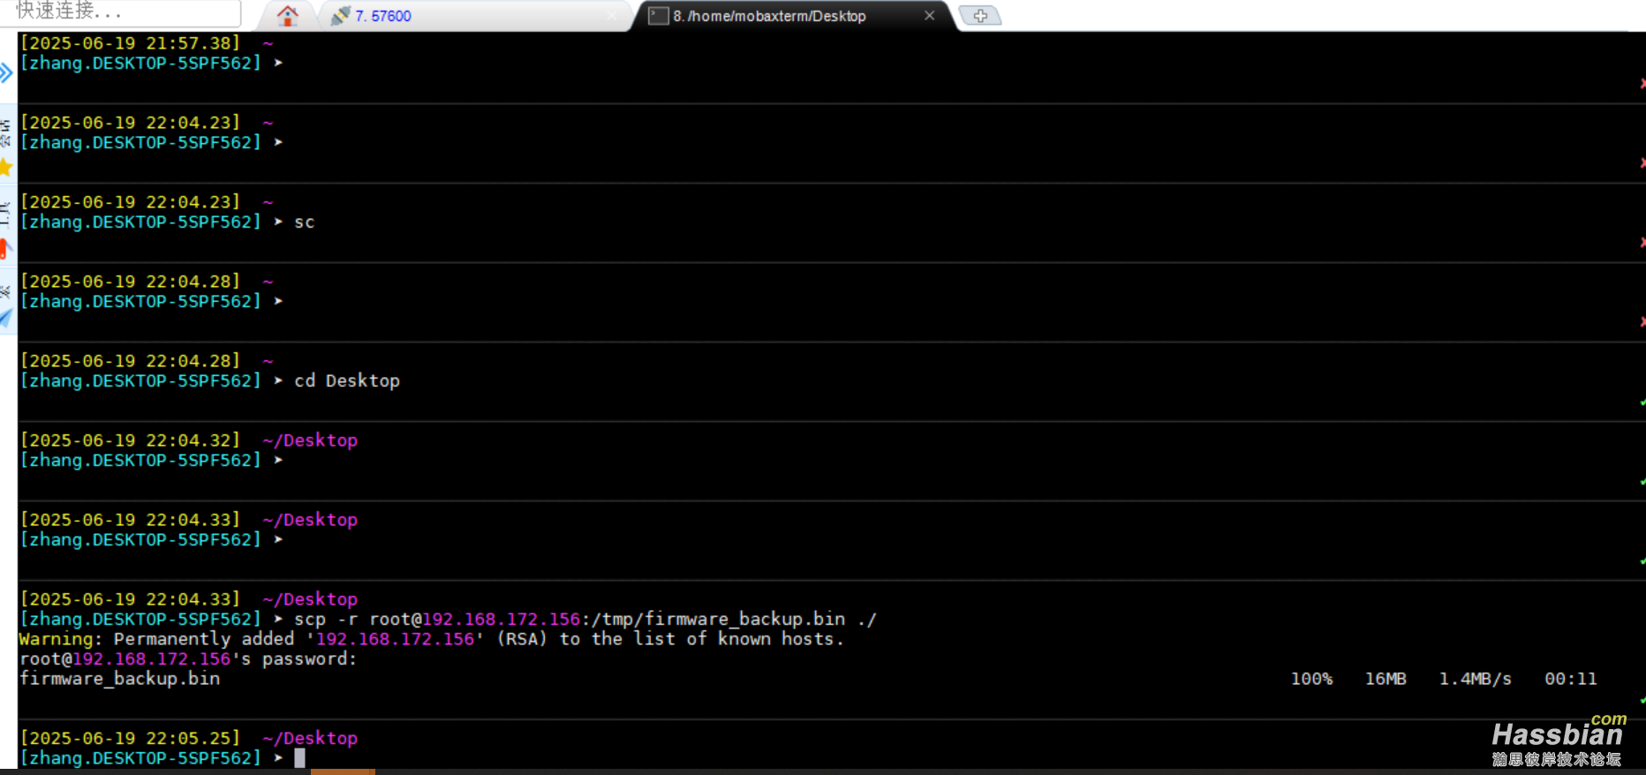The image size is (1646, 775).
Task: Close the /home/mobaxterm/Desktop tab with its X
Action: (x=929, y=15)
